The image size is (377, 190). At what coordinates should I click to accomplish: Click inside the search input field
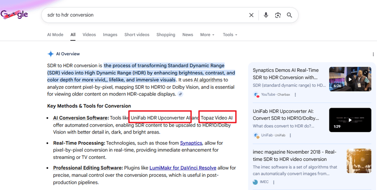point(141,15)
